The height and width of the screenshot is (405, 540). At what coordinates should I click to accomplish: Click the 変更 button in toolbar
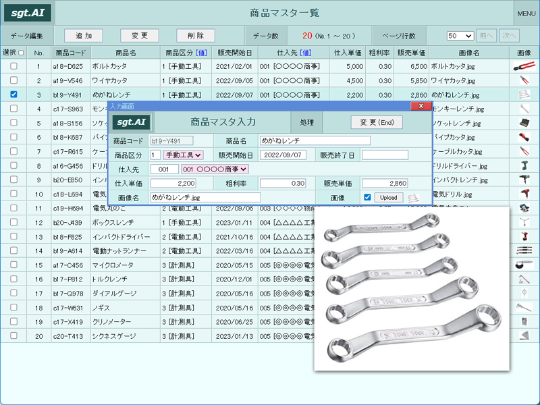coord(140,36)
